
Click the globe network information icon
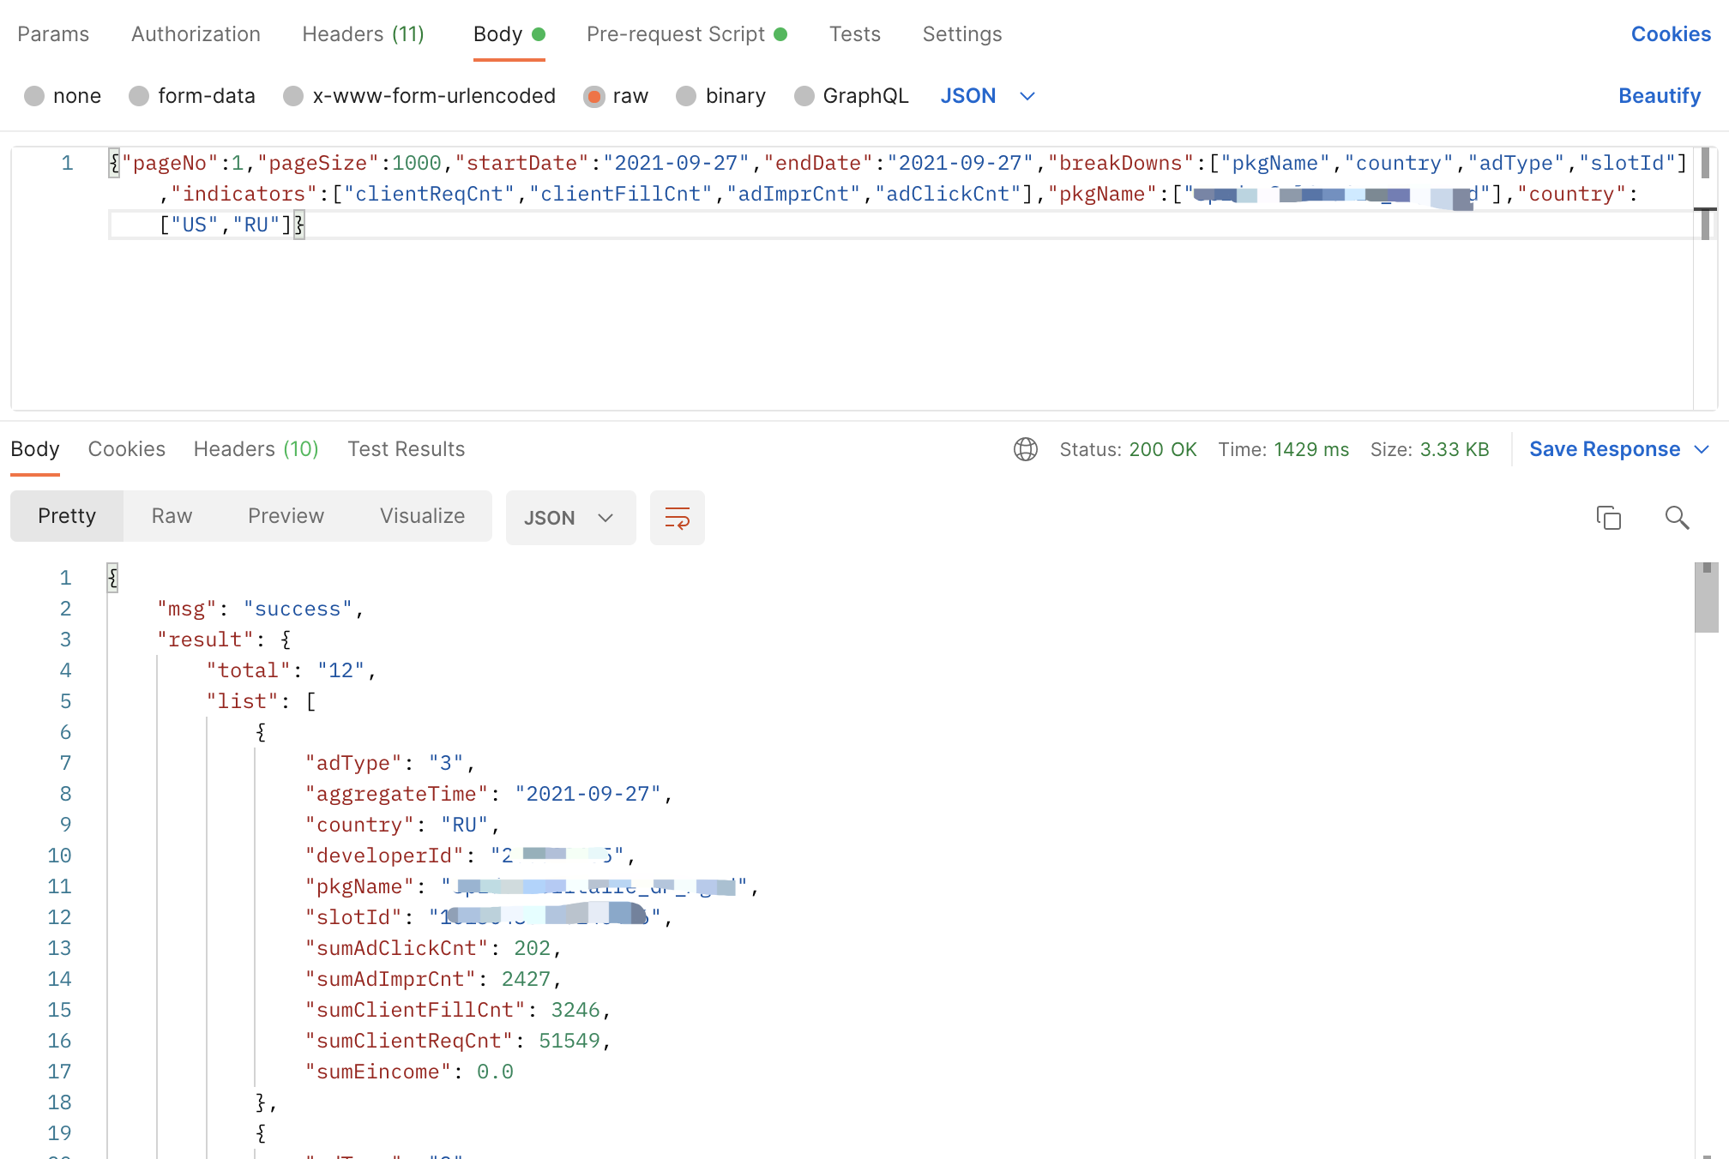coord(1025,449)
